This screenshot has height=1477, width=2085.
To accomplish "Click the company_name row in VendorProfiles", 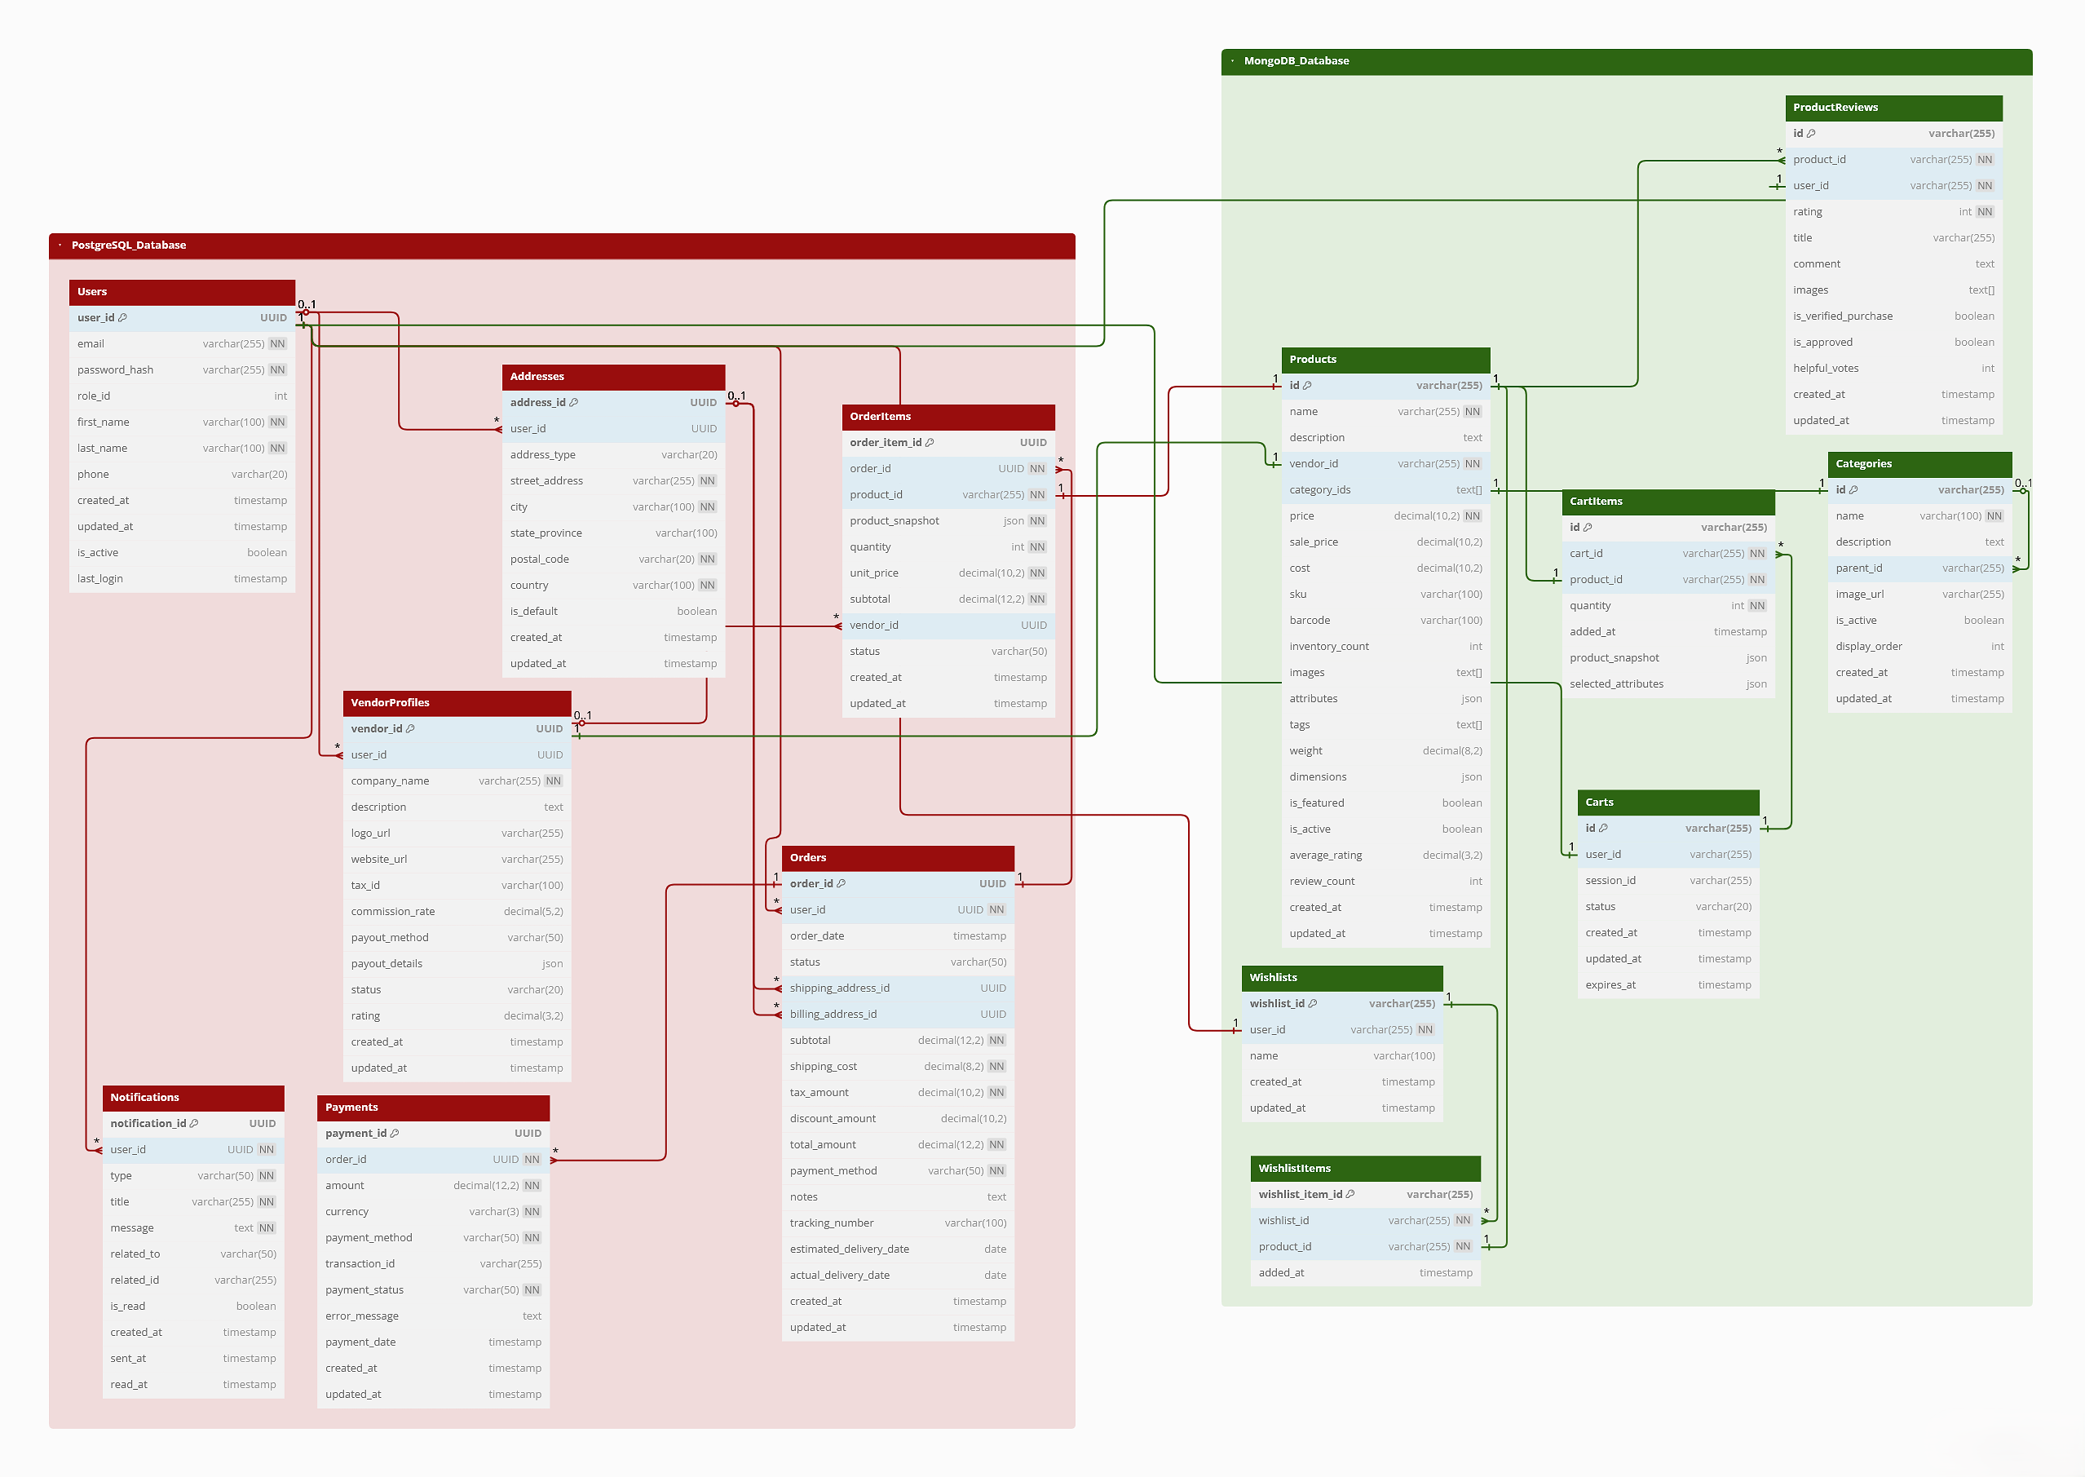I will [457, 781].
